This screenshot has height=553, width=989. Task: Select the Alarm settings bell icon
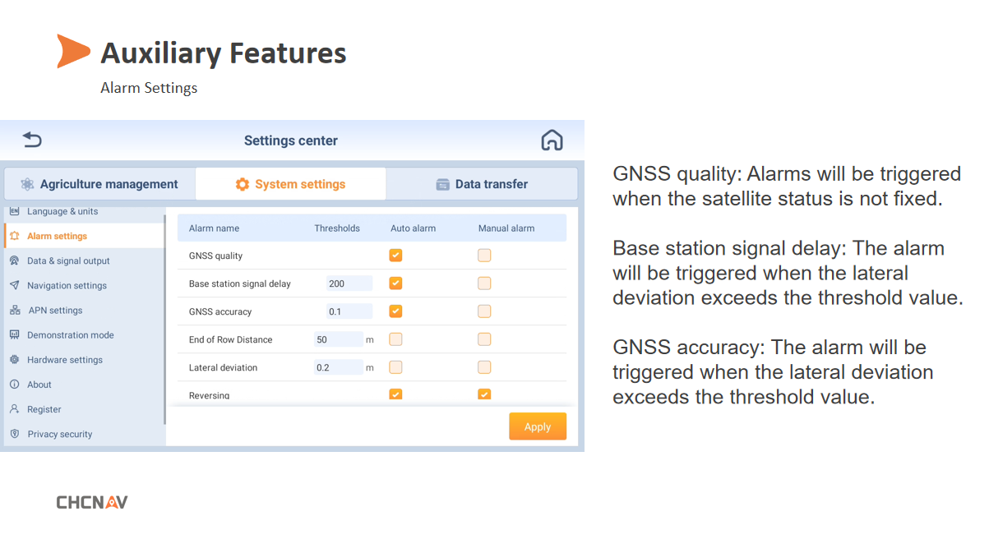pyautogui.click(x=13, y=236)
